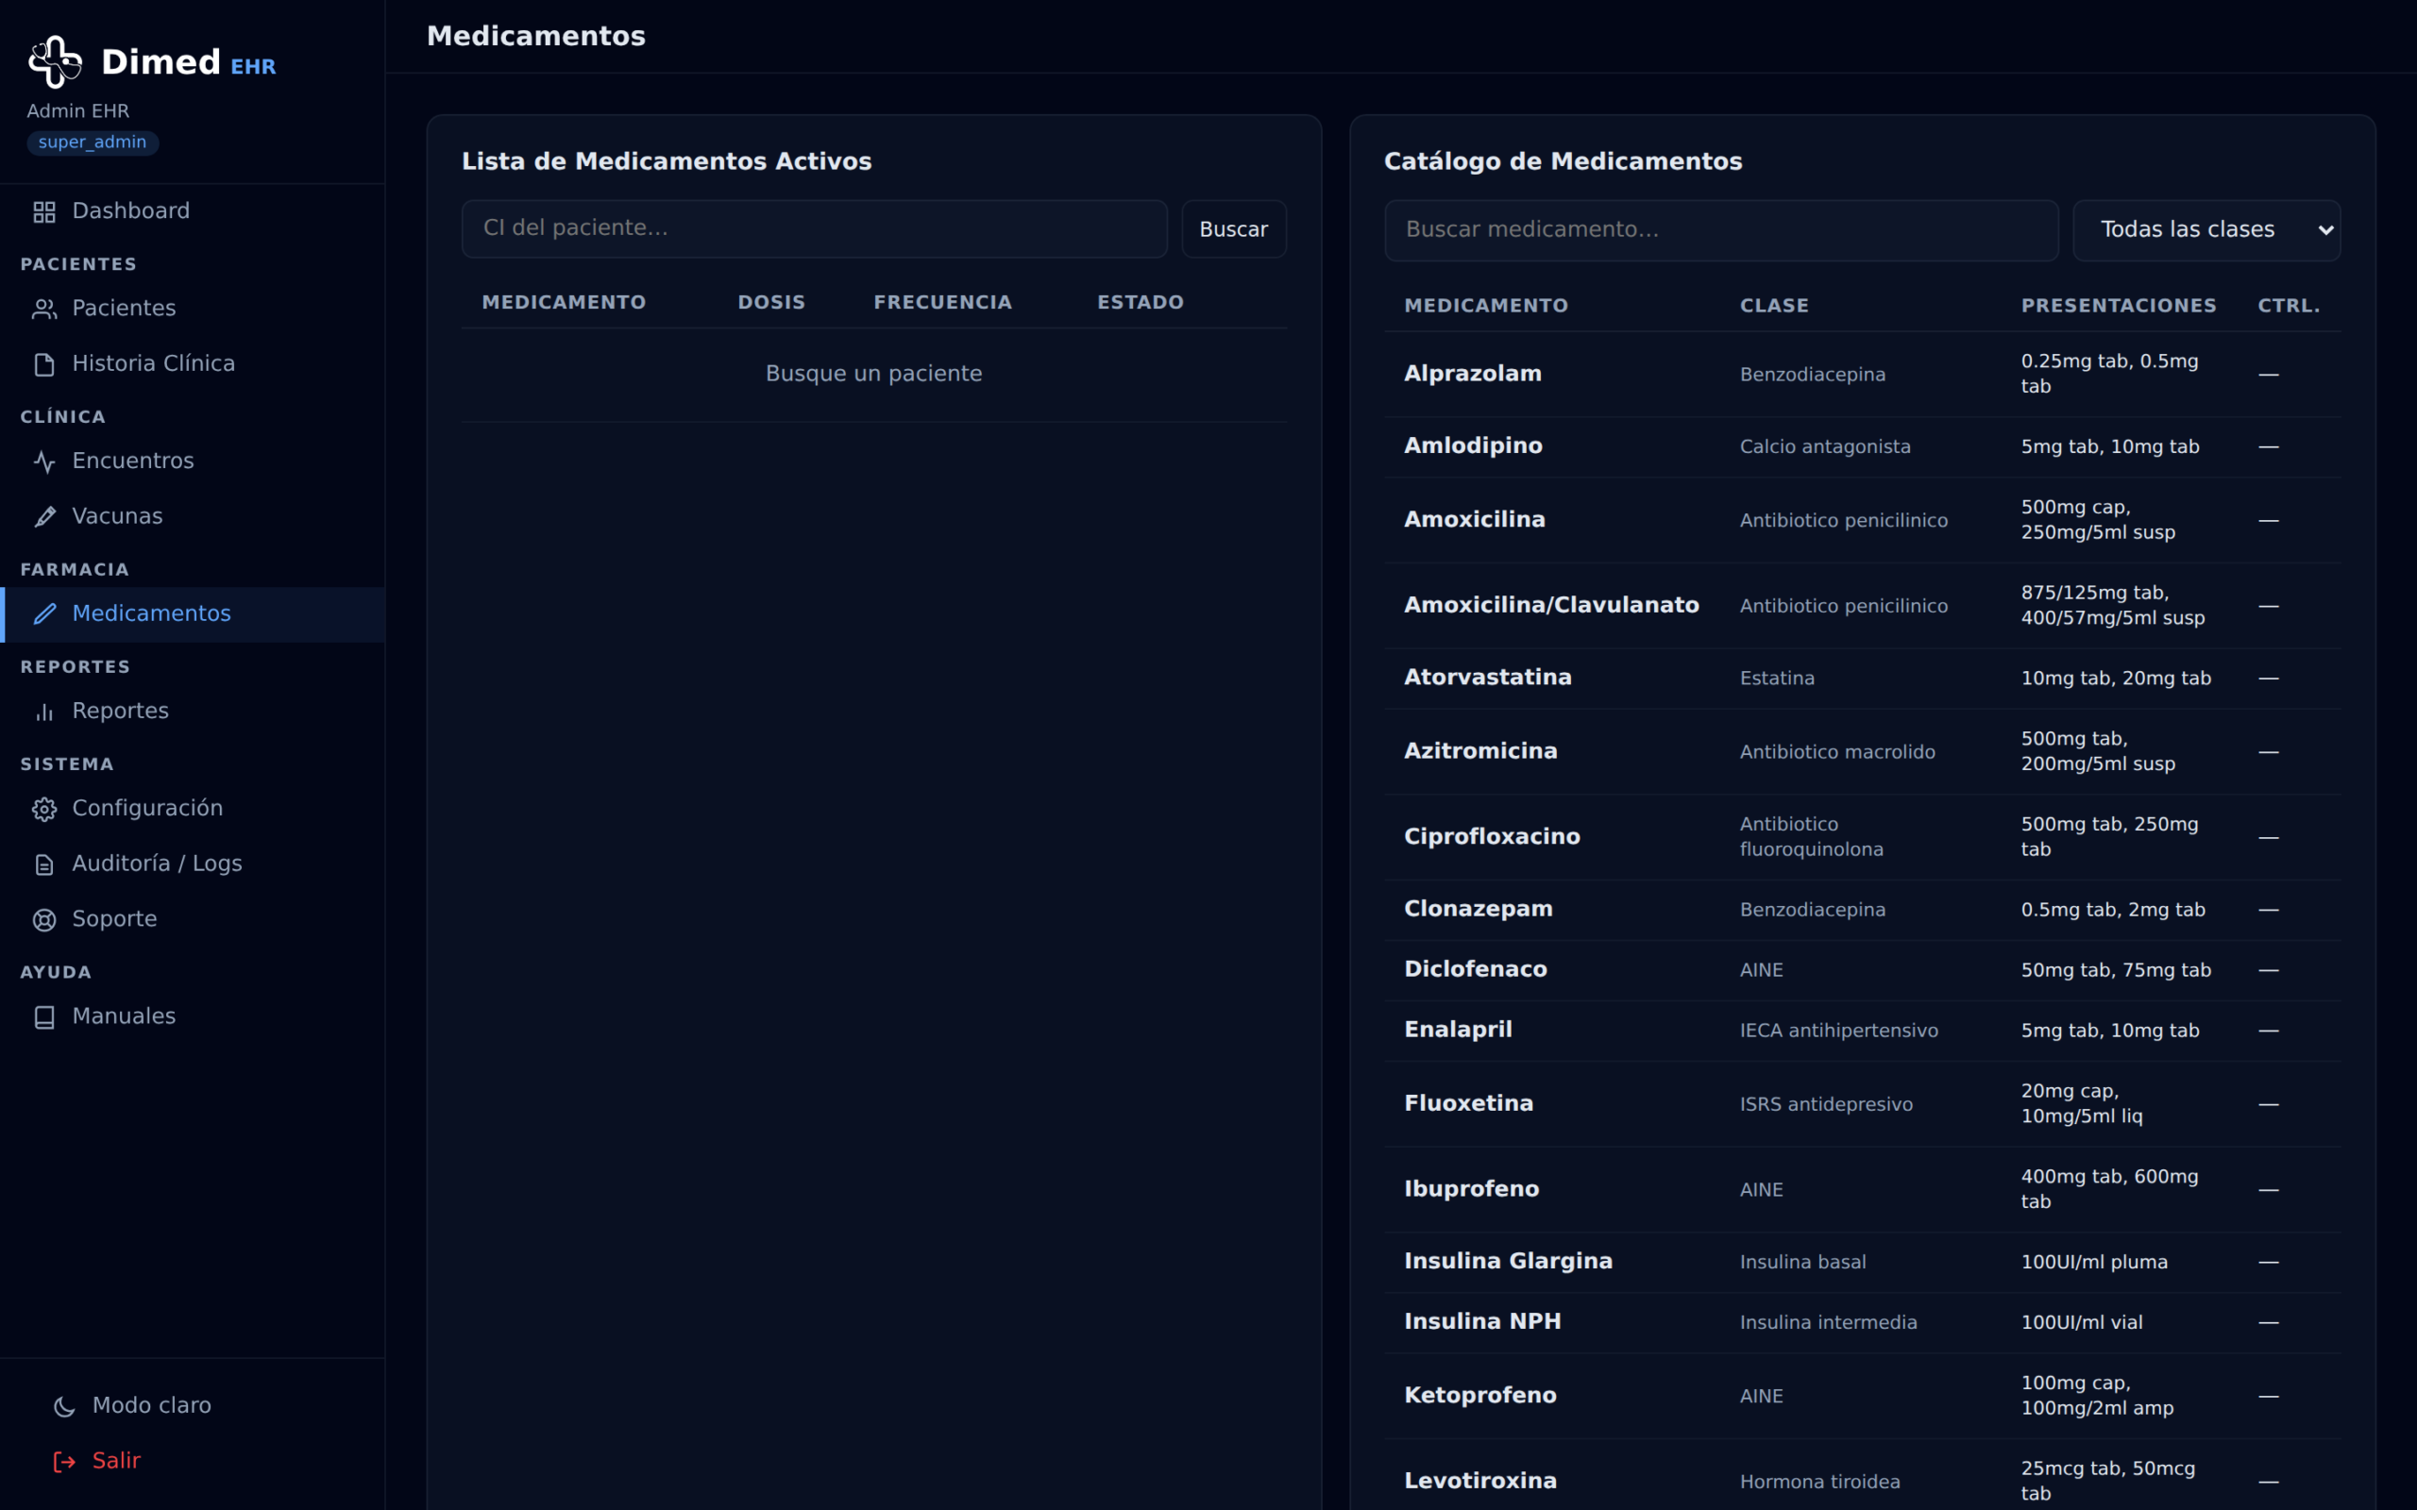Select the Vacunas syringe icon
2417x1510 pixels.
point(44,516)
